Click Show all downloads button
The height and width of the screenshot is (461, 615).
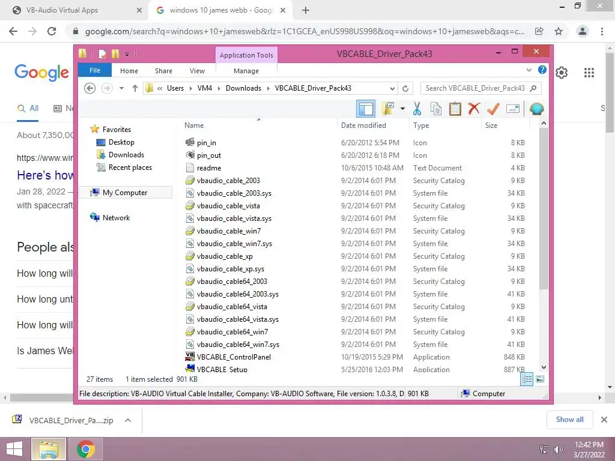click(569, 420)
